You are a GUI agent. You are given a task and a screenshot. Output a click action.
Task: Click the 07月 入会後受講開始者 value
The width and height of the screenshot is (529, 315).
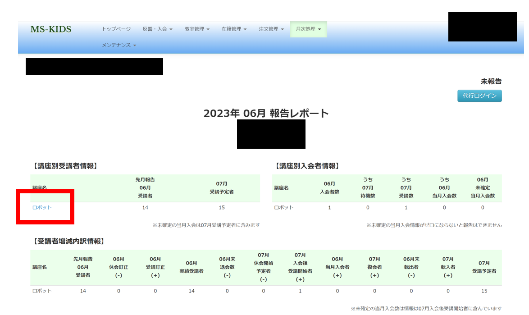point(300,291)
